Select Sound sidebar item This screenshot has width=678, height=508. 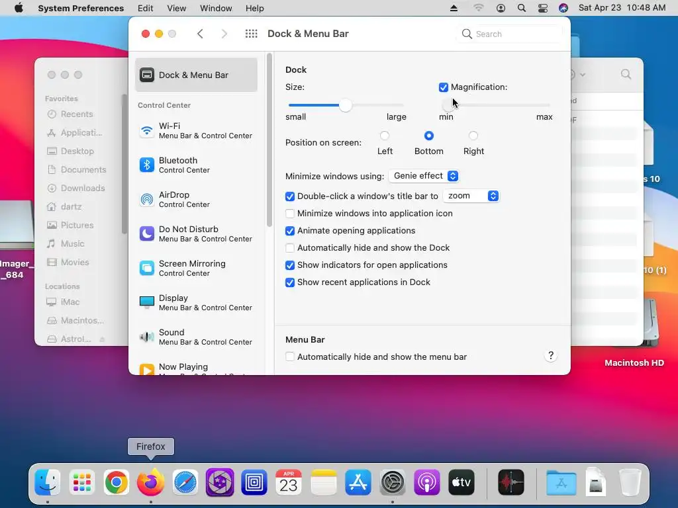tap(196, 337)
